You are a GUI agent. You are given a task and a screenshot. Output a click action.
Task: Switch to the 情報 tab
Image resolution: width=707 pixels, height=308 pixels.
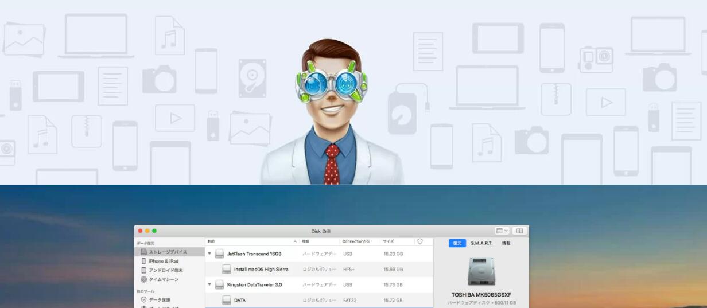(x=506, y=243)
